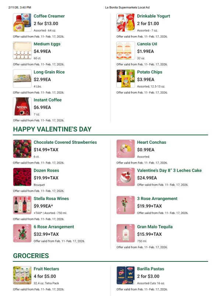This screenshot has height=296, width=221.
Task: Open the Medium Eggs product photo
Action: (x=22, y=50)
